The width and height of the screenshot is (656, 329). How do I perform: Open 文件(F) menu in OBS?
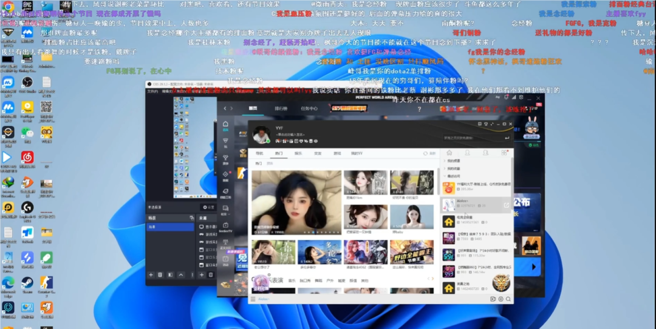point(152,91)
